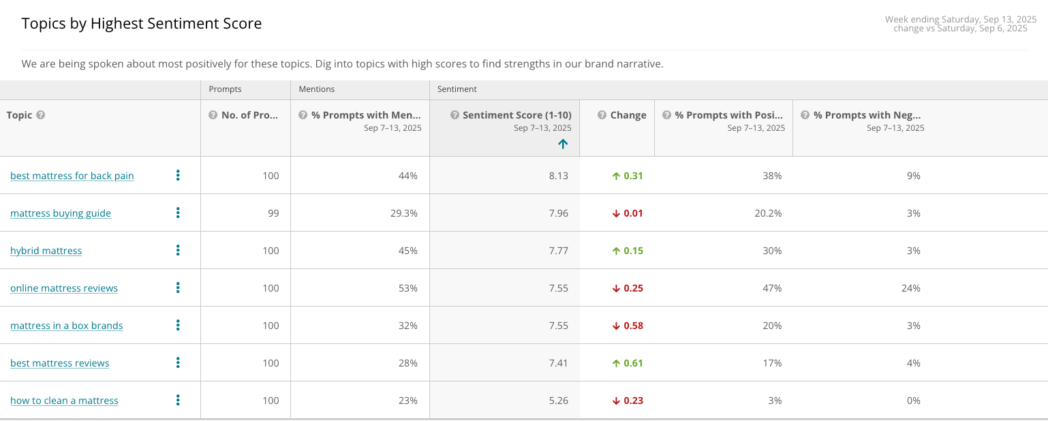Open the best mattress reviews topic link
1048x421 pixels.
tap(60, 363)
